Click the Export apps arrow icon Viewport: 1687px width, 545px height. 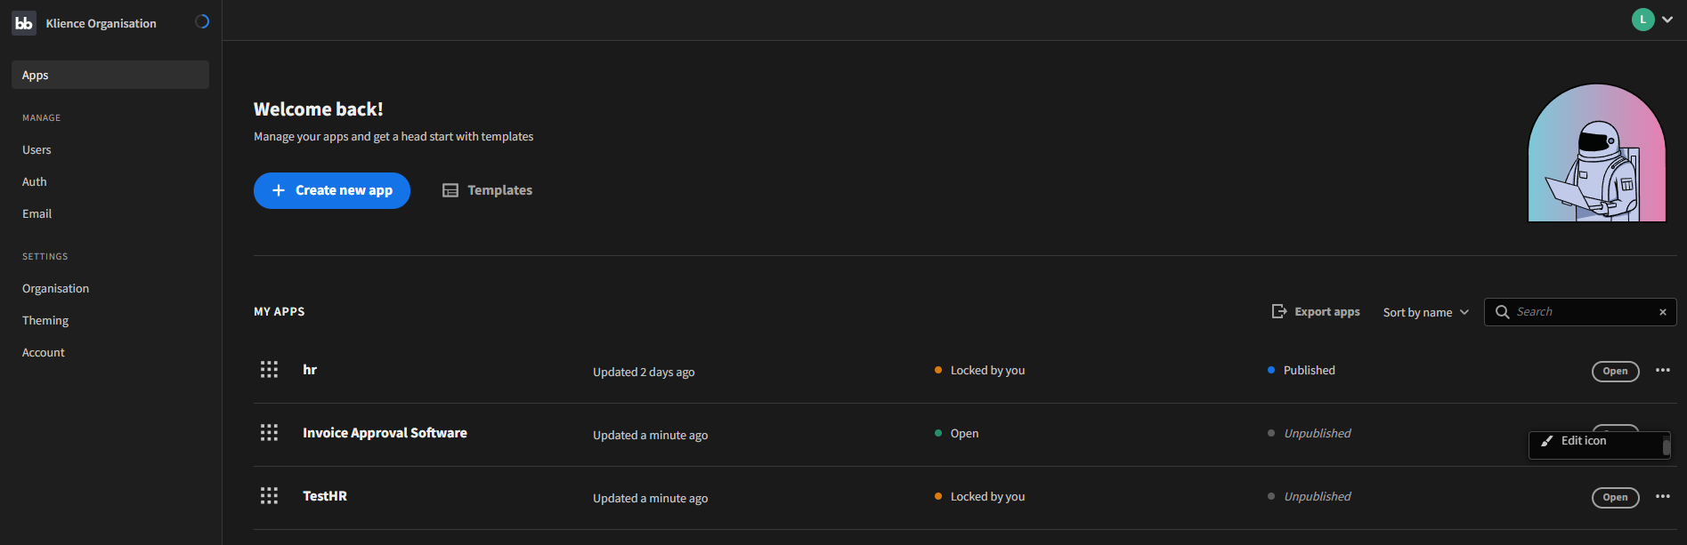pyautogui.click(x=1279, y=311)
